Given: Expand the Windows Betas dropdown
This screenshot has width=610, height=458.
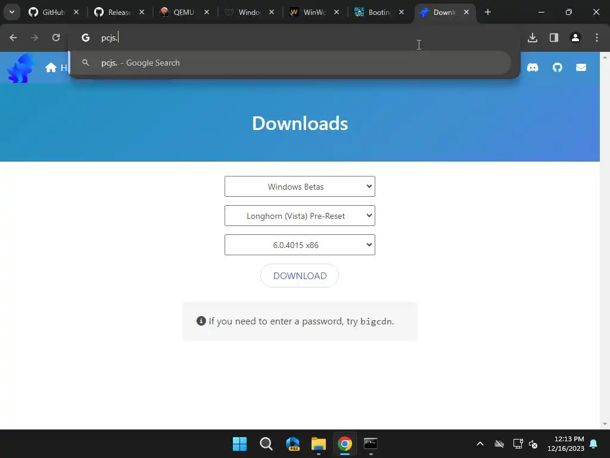Looking at the screenshot, I should (x=300, y=187).
